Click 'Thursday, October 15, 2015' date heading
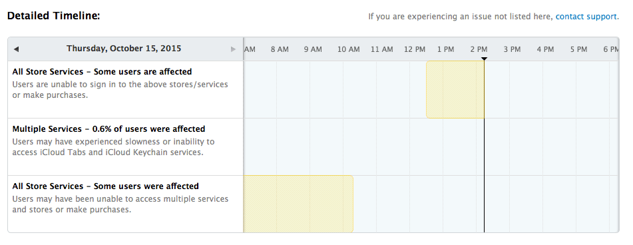This screenshot has height=245, width=633. pos(124,49)
